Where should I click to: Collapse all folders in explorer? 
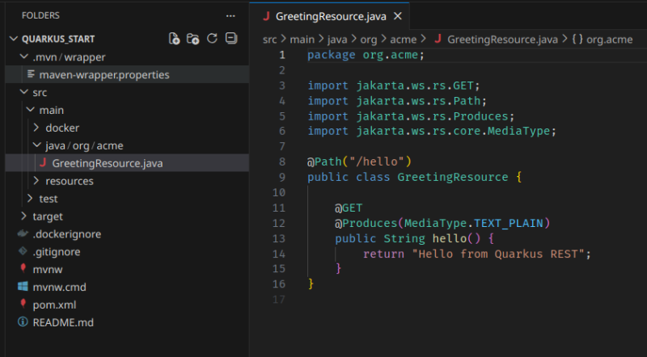(x=231, y=39)
